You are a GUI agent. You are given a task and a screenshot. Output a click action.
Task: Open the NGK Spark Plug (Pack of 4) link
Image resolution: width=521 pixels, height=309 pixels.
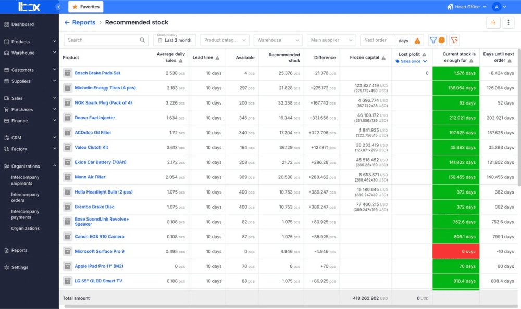pyautogui.click(x=103, y=103)
